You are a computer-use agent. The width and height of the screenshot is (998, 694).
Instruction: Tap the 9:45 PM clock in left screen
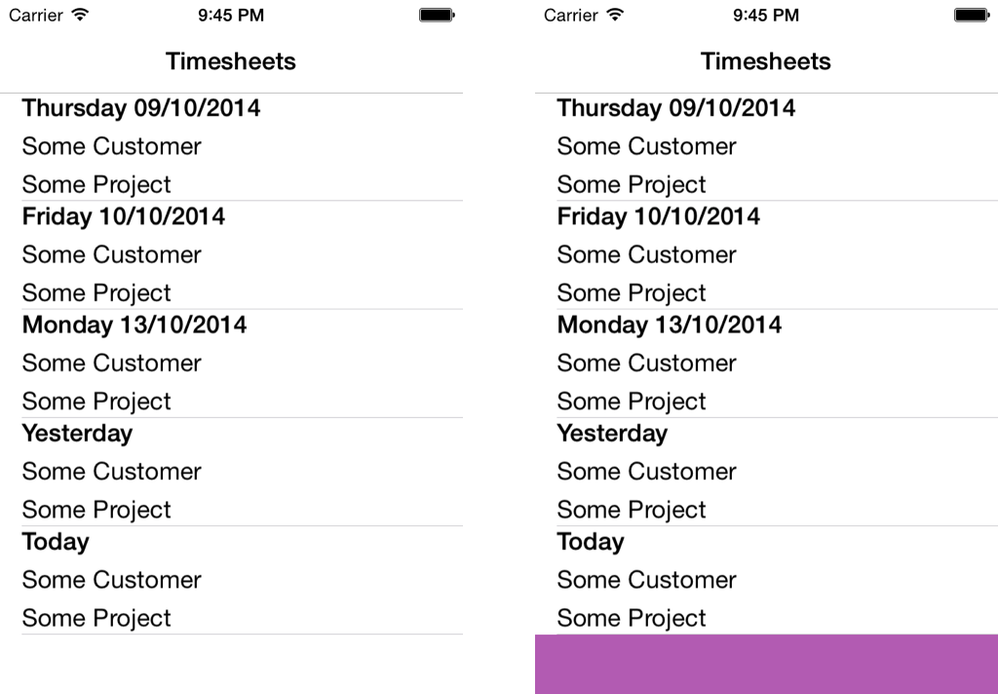(x=231, y=15)
